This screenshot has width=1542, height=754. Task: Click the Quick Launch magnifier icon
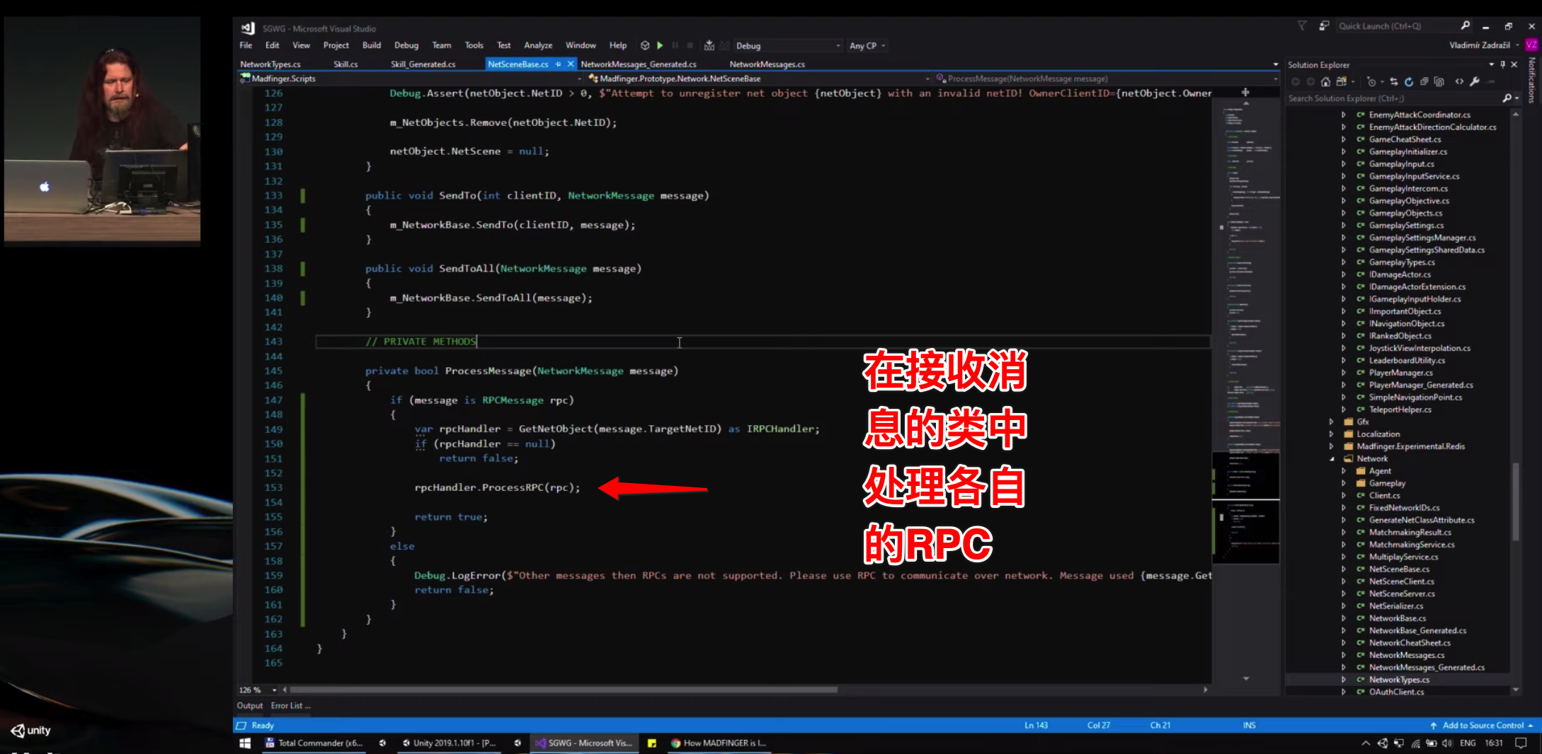pyautogui.click(x=1466, y=25)
